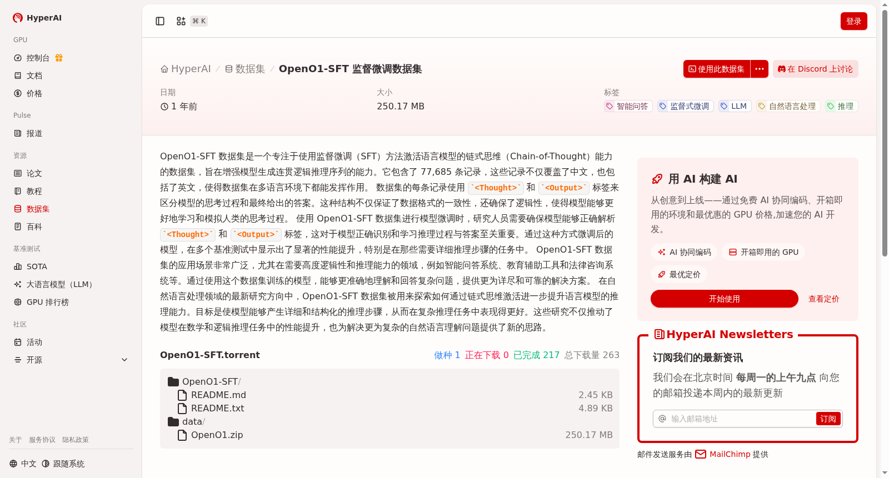Click the gift icon next to 控制台
The height and width of the screenshot is (478, 889).
[59, 58]
